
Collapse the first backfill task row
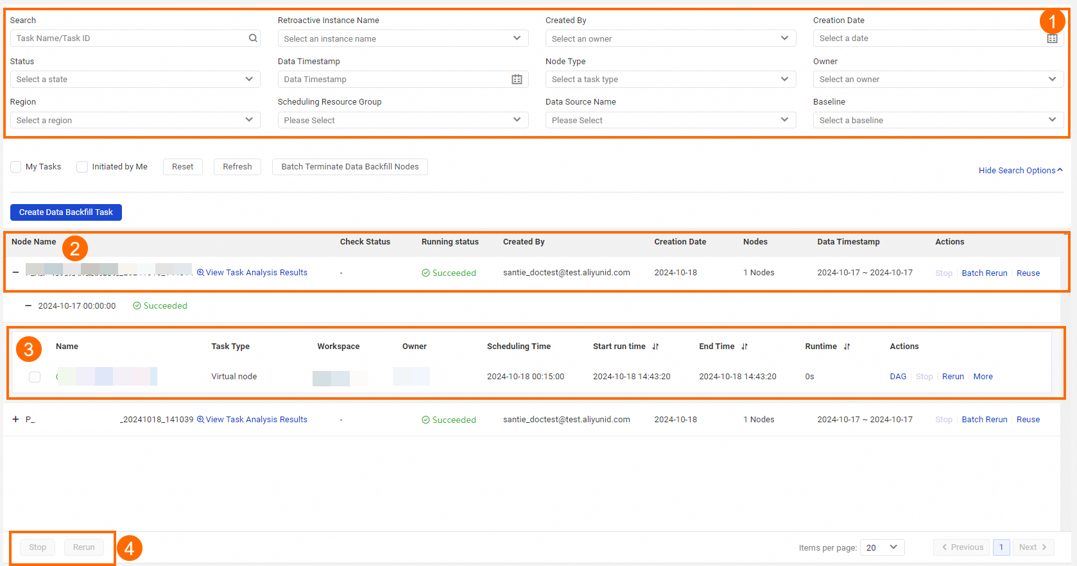tap(15, 273)
